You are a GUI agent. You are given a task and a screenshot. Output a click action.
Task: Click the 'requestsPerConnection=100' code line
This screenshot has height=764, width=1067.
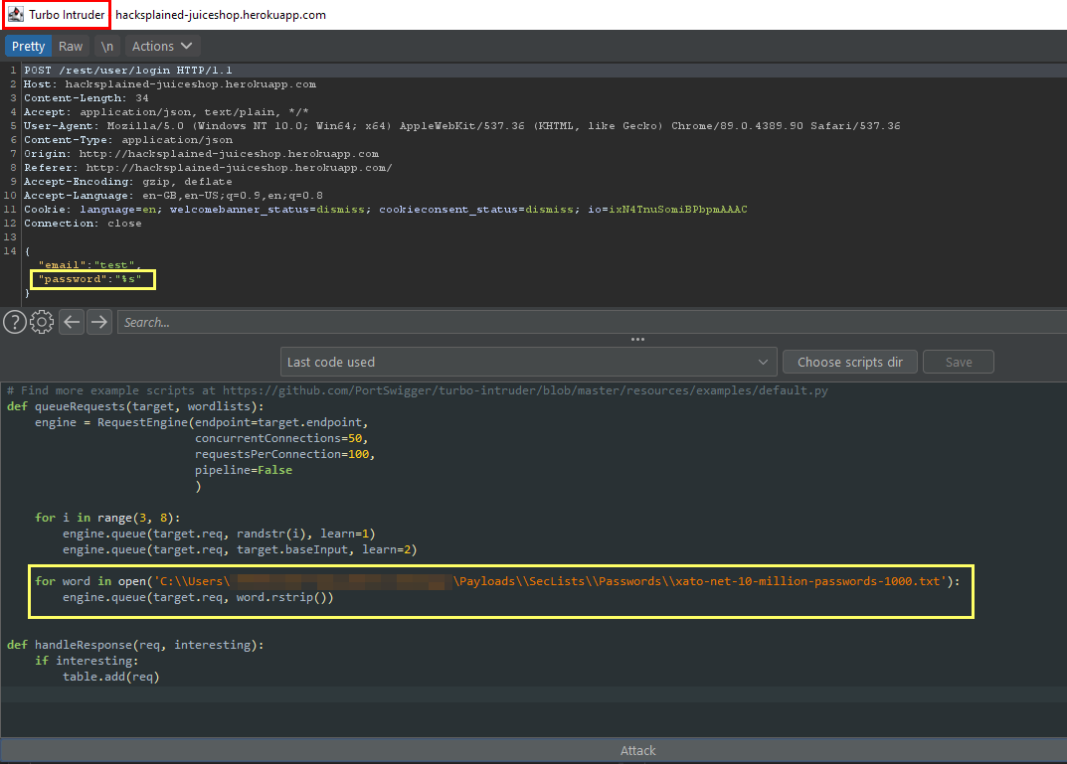click(x=285, y=454)
